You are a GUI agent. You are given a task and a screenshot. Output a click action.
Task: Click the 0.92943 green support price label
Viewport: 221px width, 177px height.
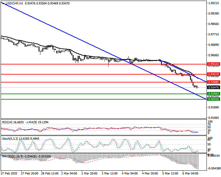tap(213, 94)
